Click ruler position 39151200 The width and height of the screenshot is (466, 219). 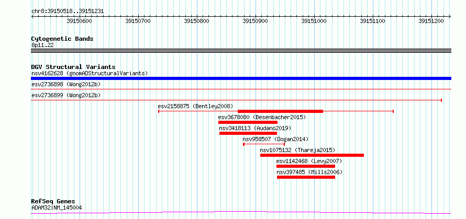[431, 21]
